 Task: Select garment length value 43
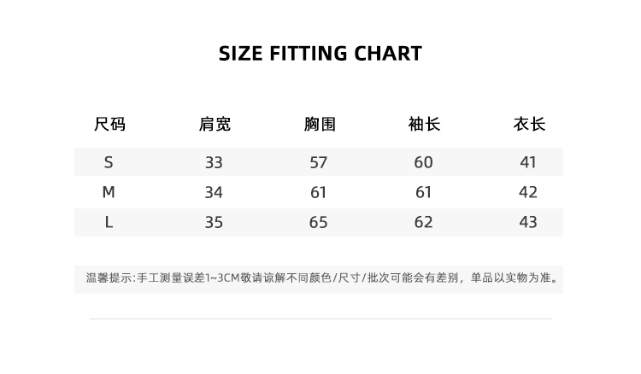[528, 222]
